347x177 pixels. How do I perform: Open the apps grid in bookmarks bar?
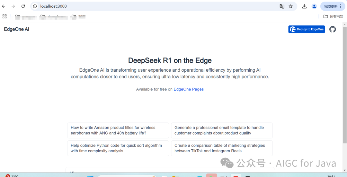click(x=4, y=16)
